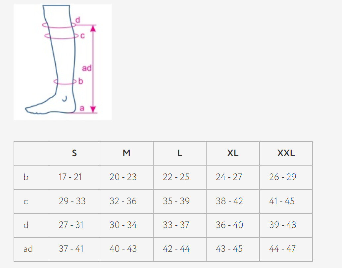Click the cell showing 32 - 36
Viewport: 342px width, 268px height.
(x=123, y=201)
